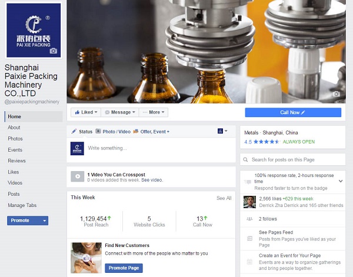353x277 pixels.
Task: Click camera icon on cover photo
Action: point(337,94)
